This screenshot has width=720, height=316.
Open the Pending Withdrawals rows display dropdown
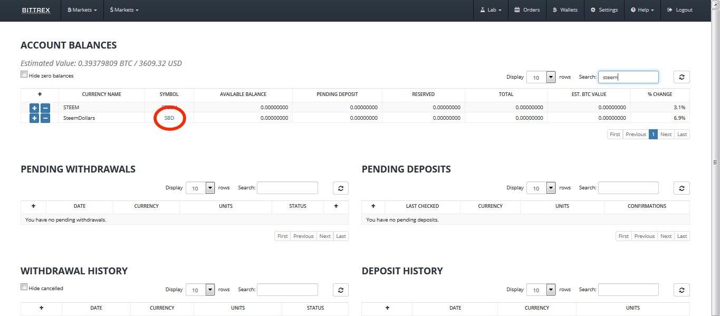[x=200, y=188]
